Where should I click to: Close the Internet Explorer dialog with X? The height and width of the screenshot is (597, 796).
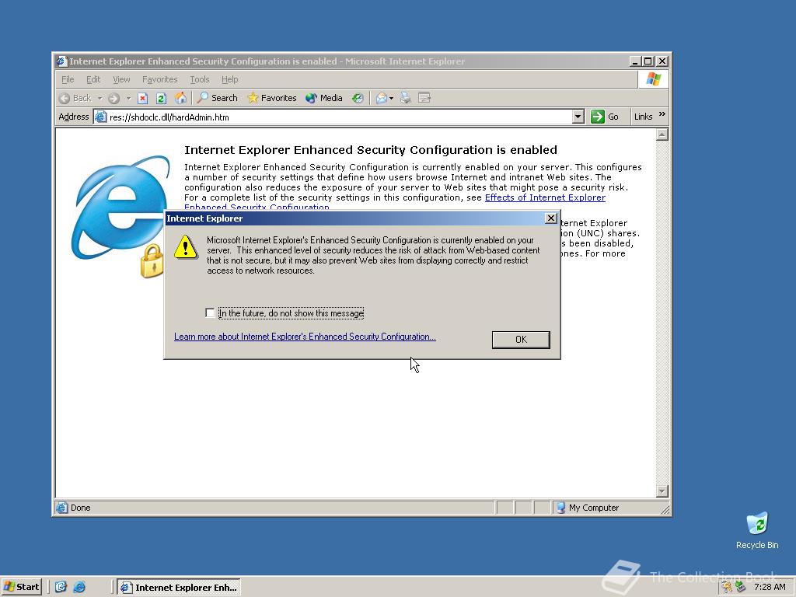551,218
